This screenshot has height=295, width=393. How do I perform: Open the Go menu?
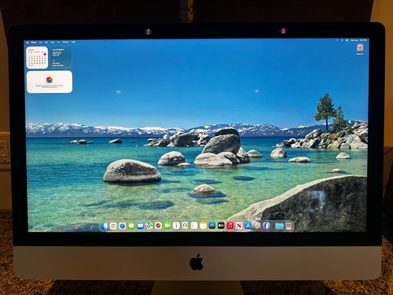click(58, 42)
